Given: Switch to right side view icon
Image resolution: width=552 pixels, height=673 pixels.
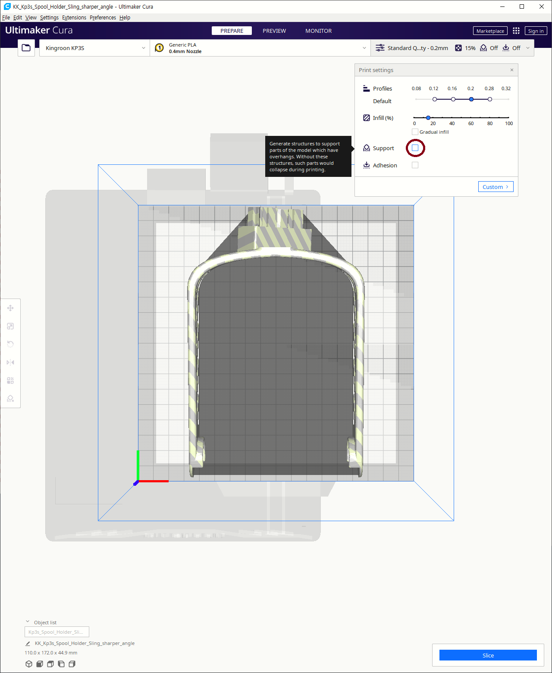Looking at the screenshot, I should (x=72, y=664).
